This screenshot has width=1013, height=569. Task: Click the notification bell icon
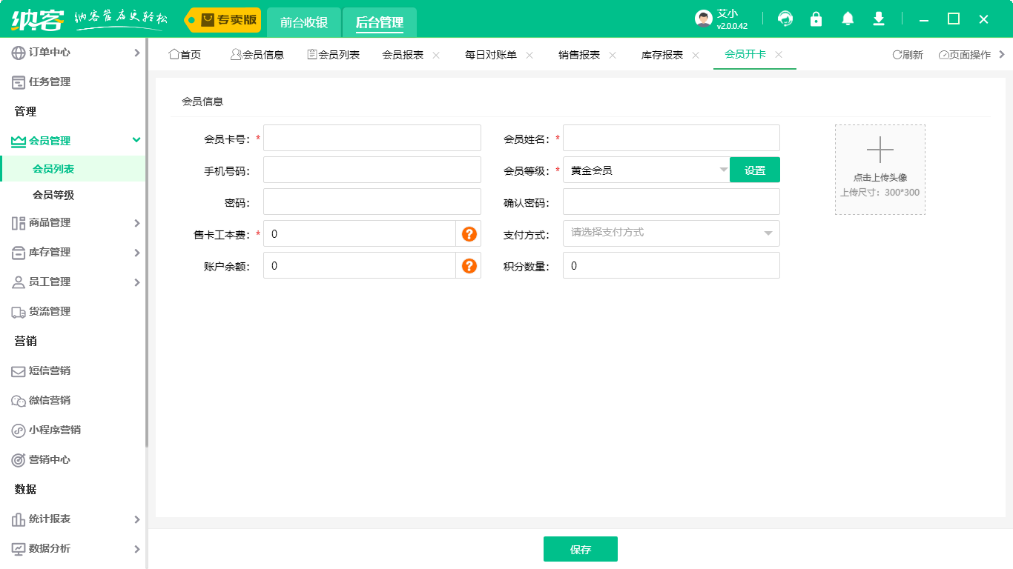(847, 19)
